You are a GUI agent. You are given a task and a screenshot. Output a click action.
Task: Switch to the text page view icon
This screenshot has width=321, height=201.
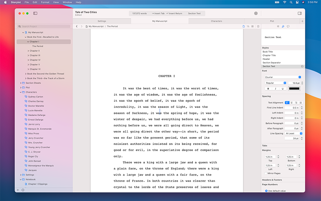coord(244,26)
